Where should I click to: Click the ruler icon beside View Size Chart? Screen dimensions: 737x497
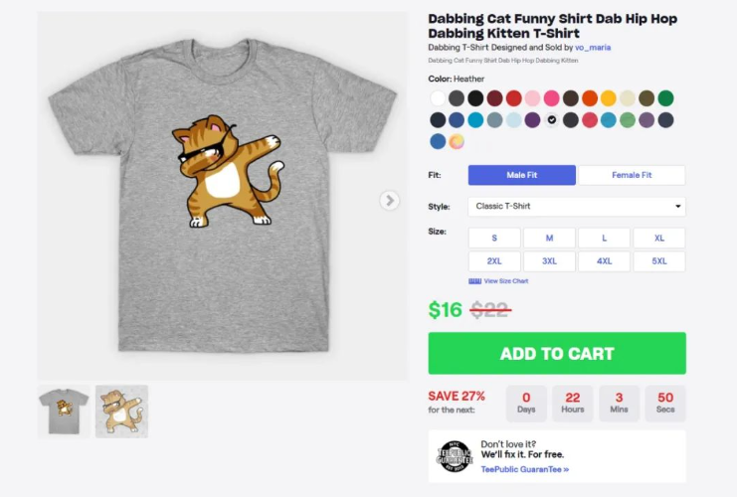[474, 281]
